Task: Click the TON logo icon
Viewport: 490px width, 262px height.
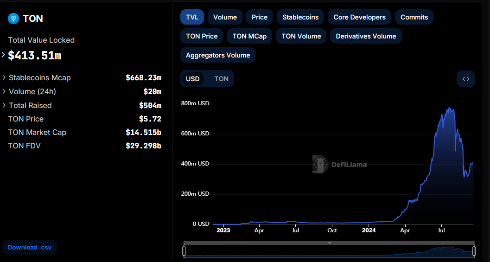Action: (13, 19)
